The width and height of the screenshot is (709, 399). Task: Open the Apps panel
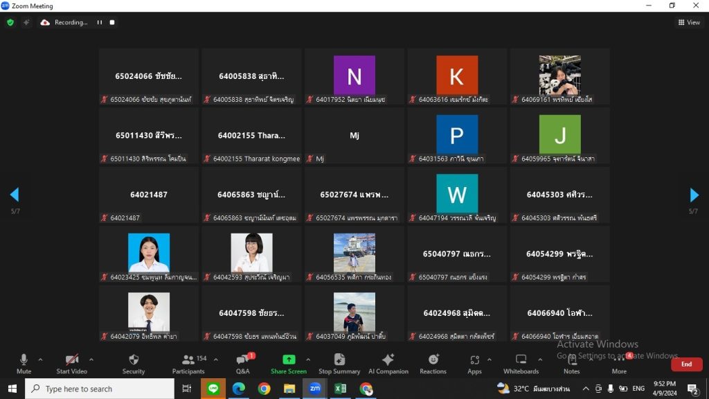pos(474,364)
